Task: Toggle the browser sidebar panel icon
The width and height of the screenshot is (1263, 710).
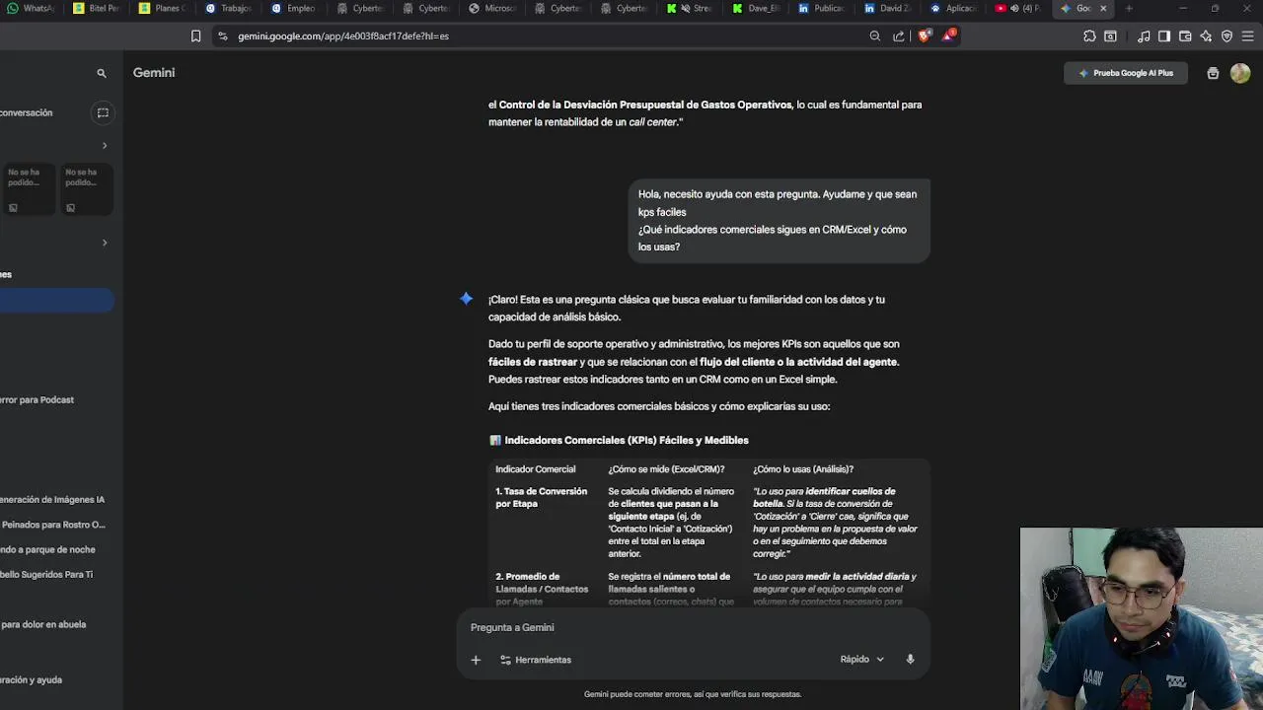Action: coord(1164,35)
